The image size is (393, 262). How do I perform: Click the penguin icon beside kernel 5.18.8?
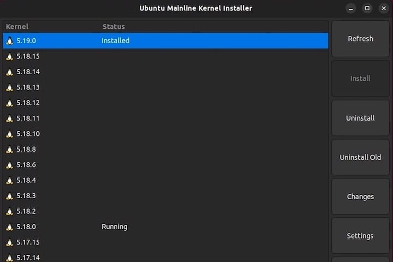click(x=9, y=150)
